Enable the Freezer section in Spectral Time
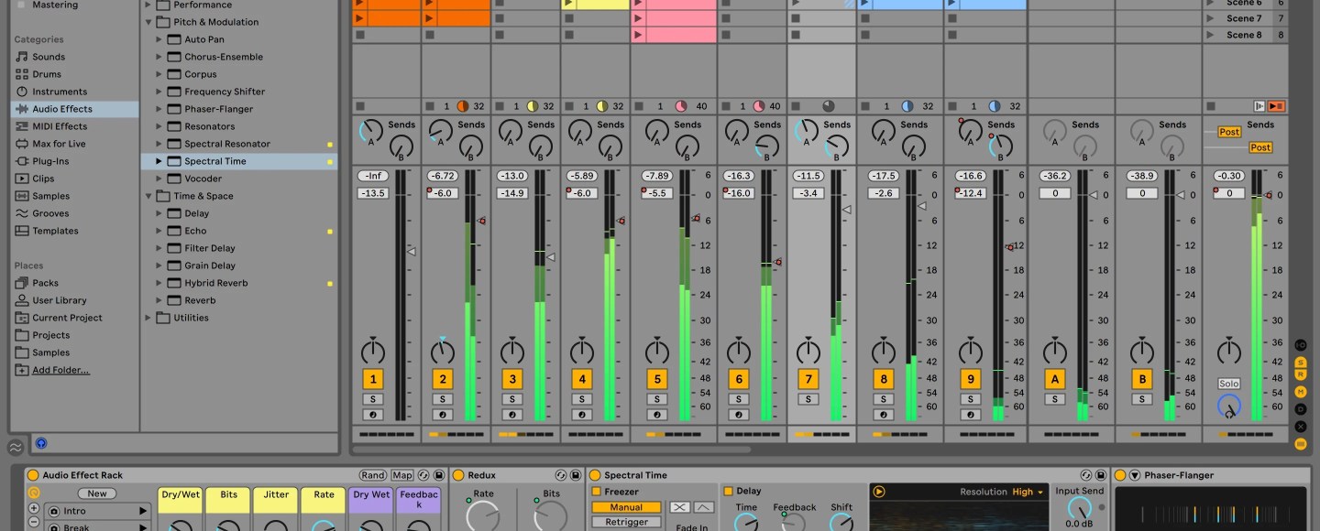 [x=596, y=492]
